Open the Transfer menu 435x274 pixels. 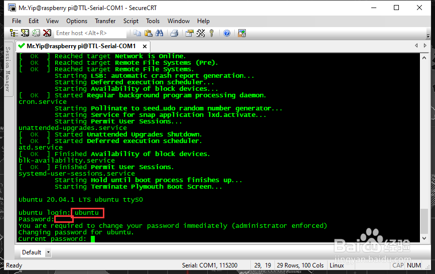(x=105, y=21)
